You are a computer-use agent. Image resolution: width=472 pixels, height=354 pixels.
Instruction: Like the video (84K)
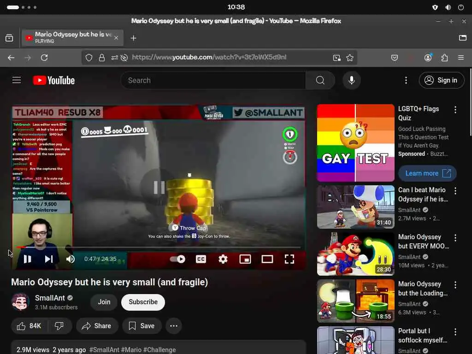29,326
